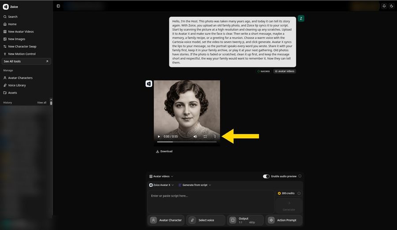Viewport: 397px width, 230px height.
Task: Download the generated video
Action: (x=164, y=151)
